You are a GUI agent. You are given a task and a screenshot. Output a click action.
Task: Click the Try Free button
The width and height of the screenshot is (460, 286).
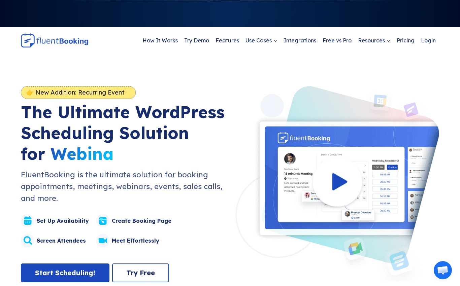(140, 273)
